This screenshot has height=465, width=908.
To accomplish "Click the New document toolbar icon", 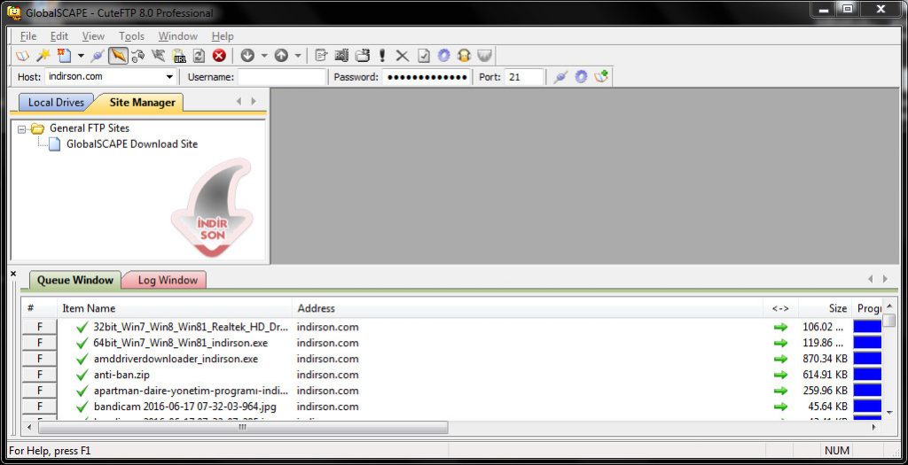I will (x=64, y=56).
